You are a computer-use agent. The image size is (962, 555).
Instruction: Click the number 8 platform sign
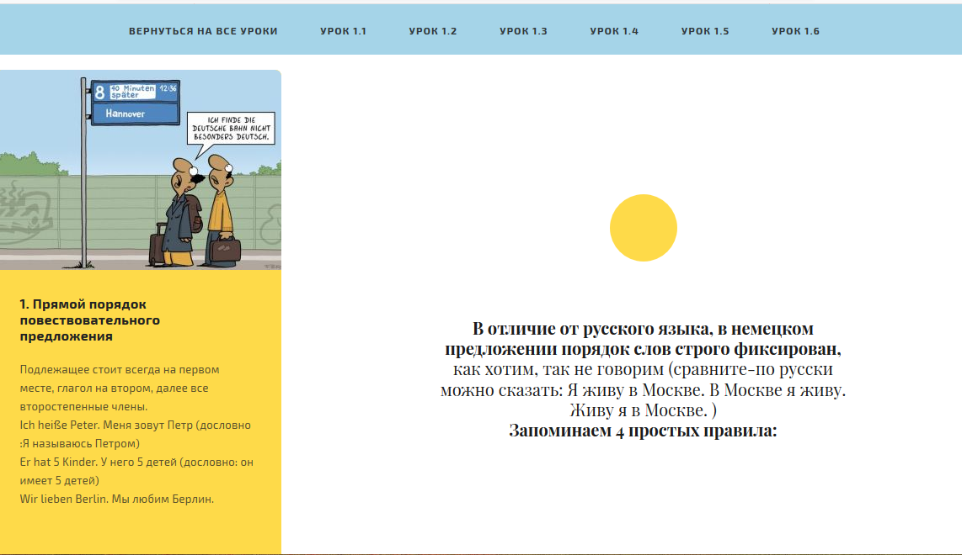coord(99,92)
